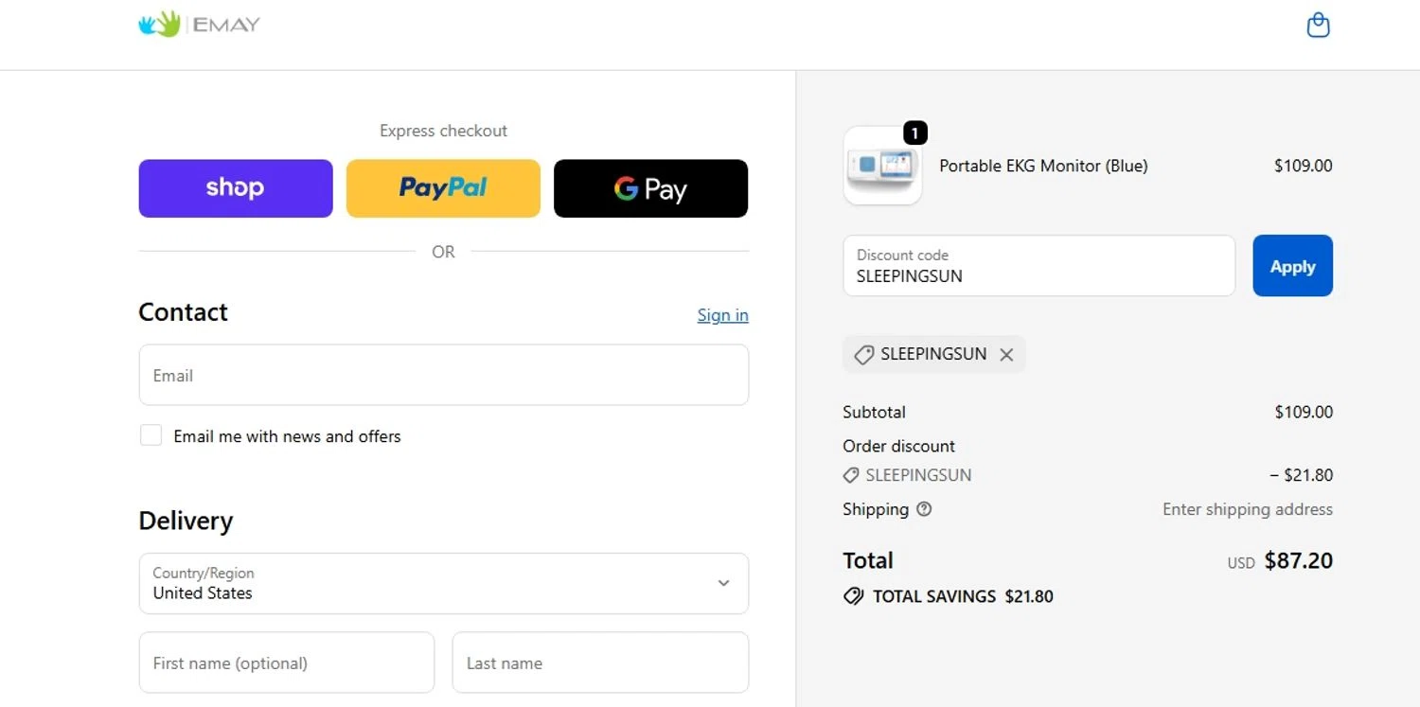Focus the Discount code field

[1039, 266]
